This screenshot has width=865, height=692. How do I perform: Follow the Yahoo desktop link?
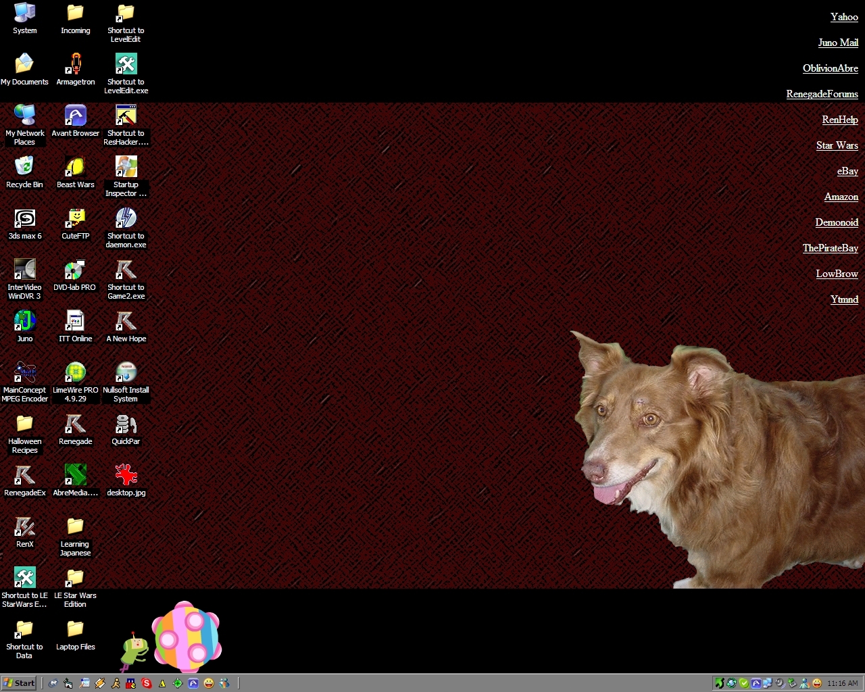(x=844, y=17)
